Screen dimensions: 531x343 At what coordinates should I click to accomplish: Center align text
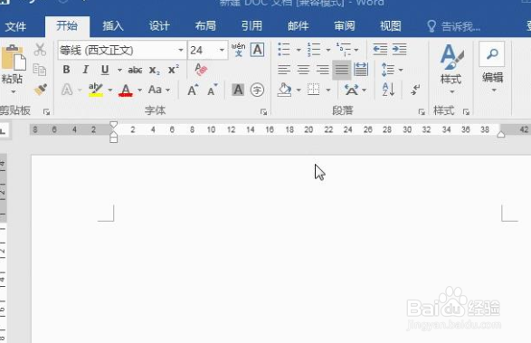303,70
